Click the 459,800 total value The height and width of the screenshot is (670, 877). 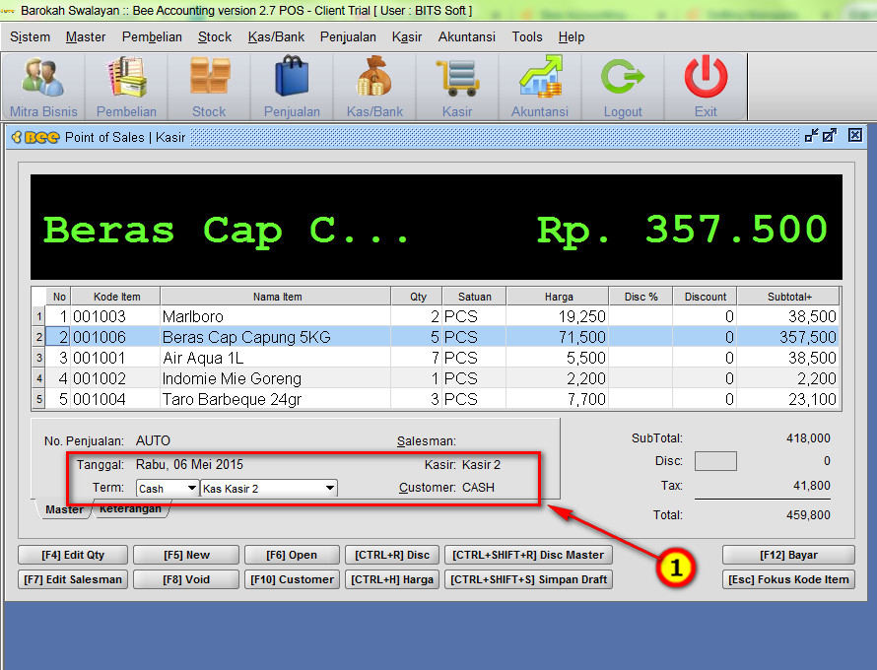808,515
